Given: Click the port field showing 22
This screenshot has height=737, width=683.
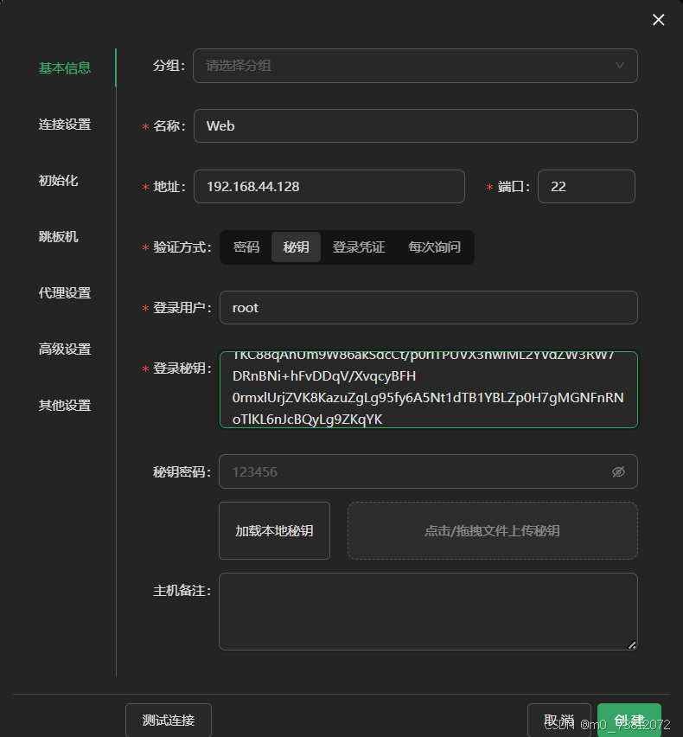Looking at the screenshot, I should coord(586,187).
